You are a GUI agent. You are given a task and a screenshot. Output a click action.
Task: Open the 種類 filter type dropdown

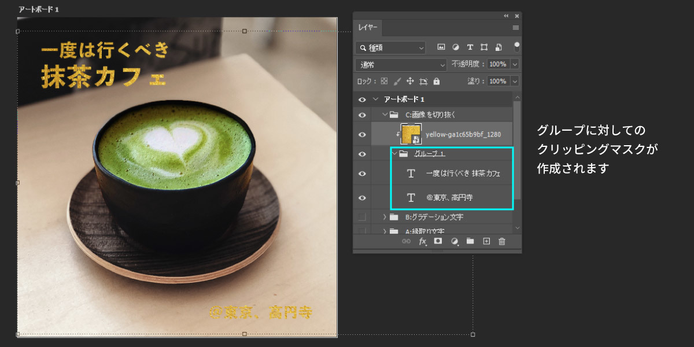click(x=391, y=47)
